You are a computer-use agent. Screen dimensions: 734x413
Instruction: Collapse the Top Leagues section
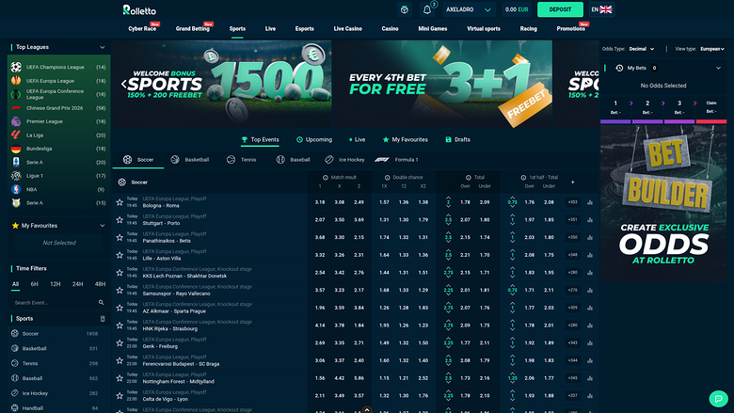[102, 47]
